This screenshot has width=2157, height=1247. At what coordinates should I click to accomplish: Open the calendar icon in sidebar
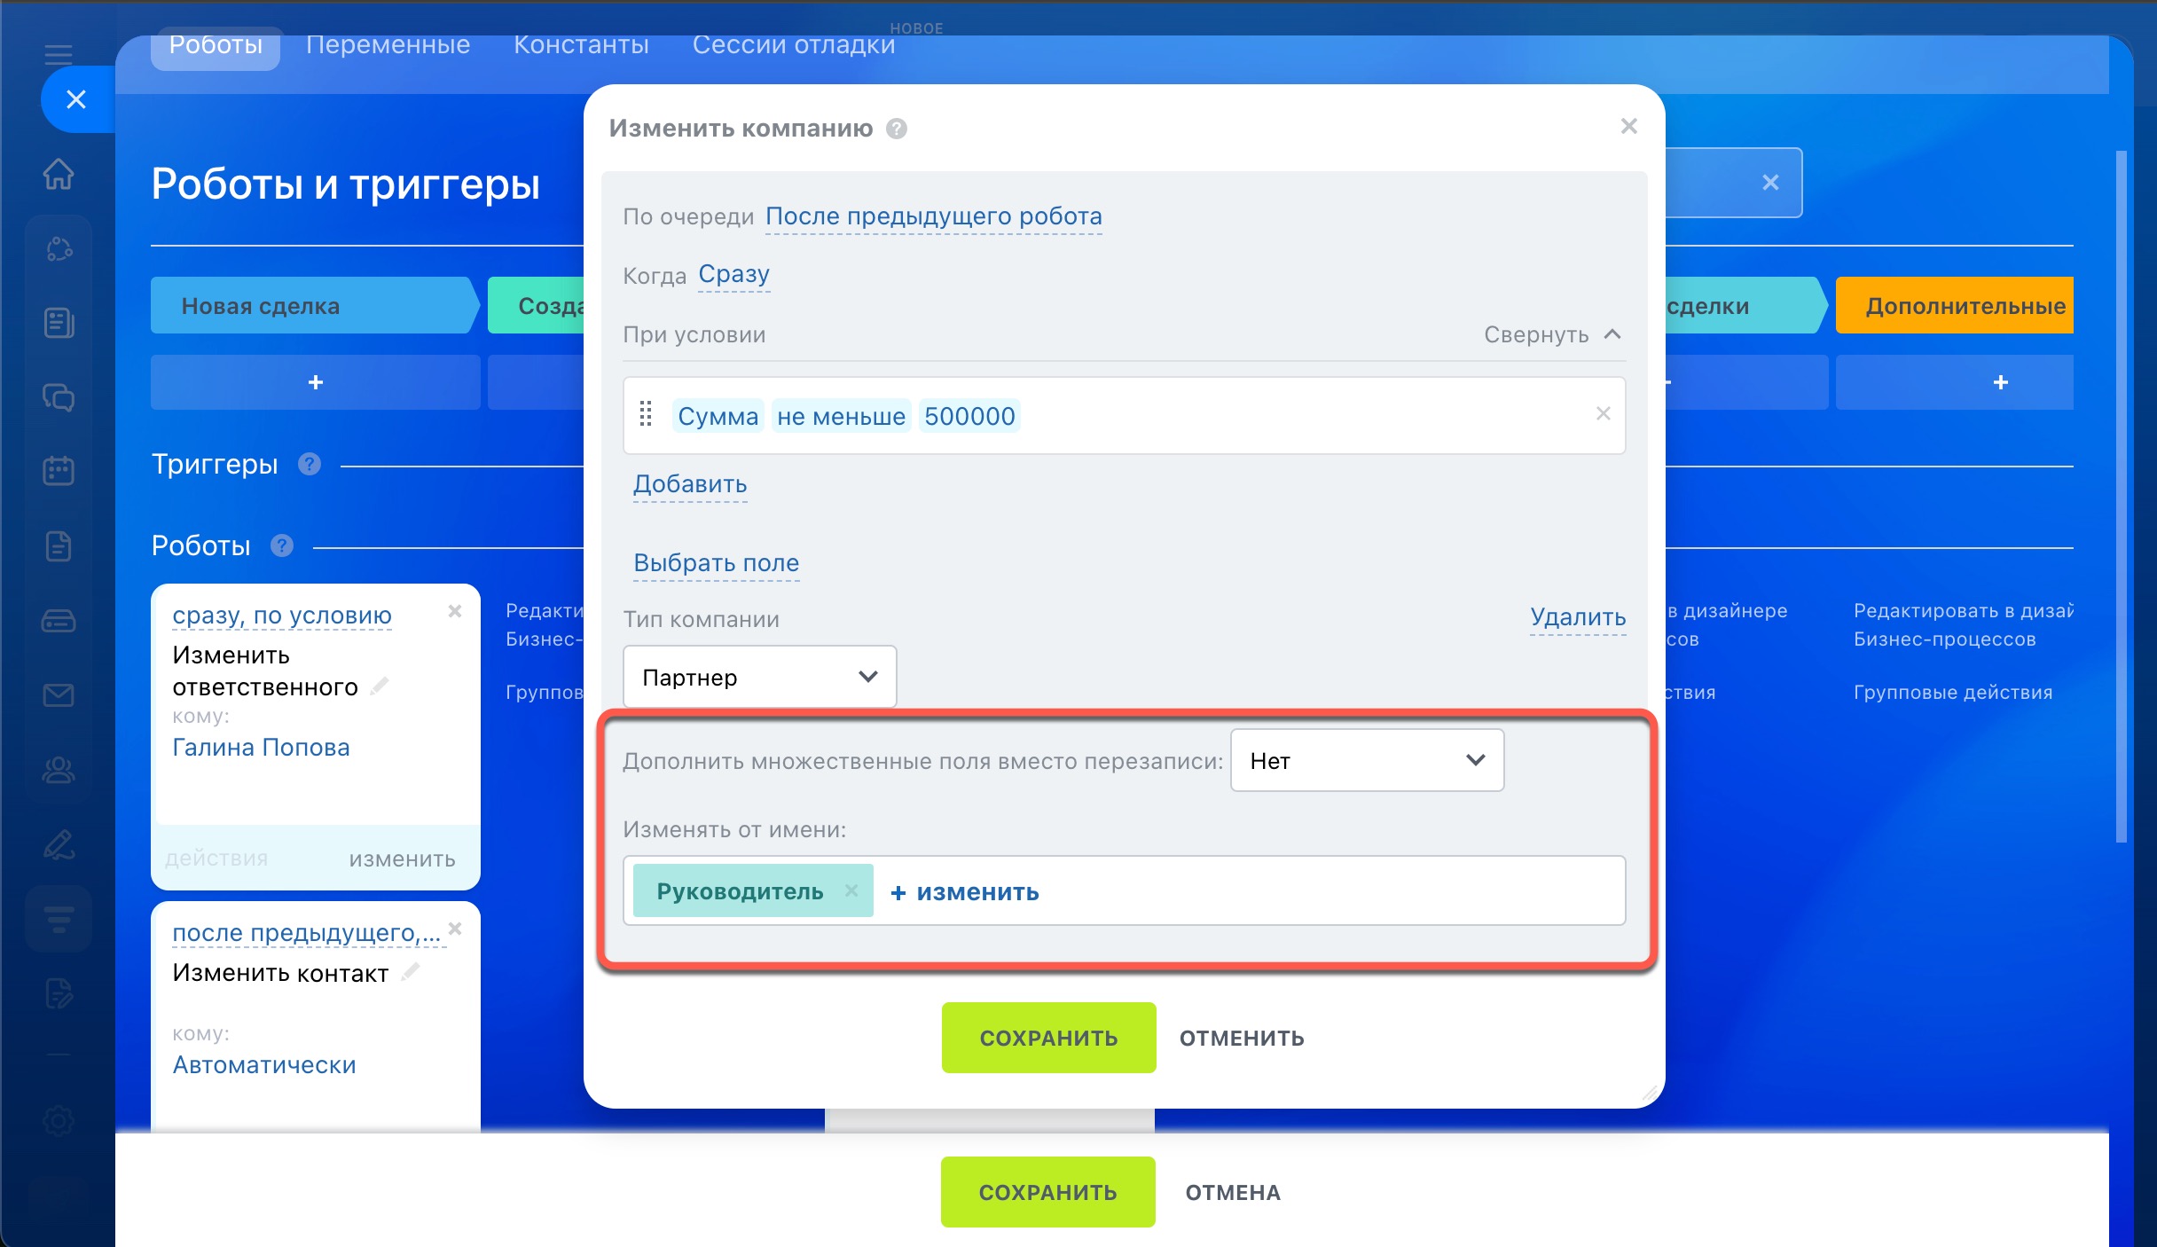59,470
